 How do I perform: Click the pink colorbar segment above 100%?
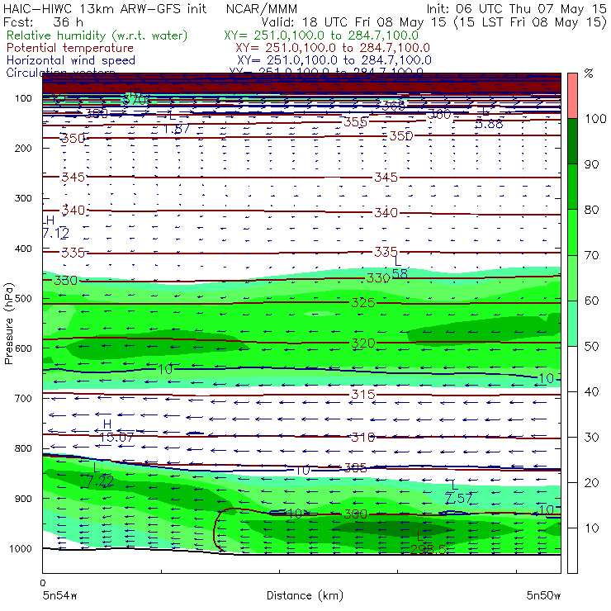tap(572, 96)
